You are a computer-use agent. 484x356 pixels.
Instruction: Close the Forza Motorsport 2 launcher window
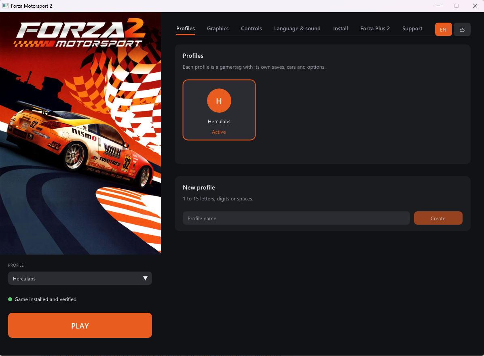pyautogui.click(x=475, y=6)
